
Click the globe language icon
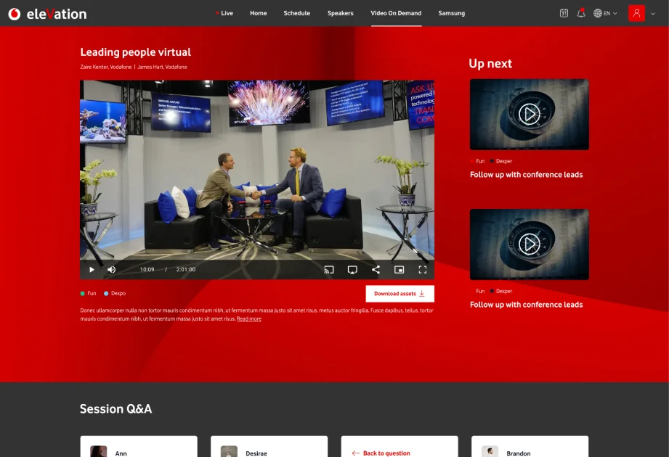(x=597, y=13)
